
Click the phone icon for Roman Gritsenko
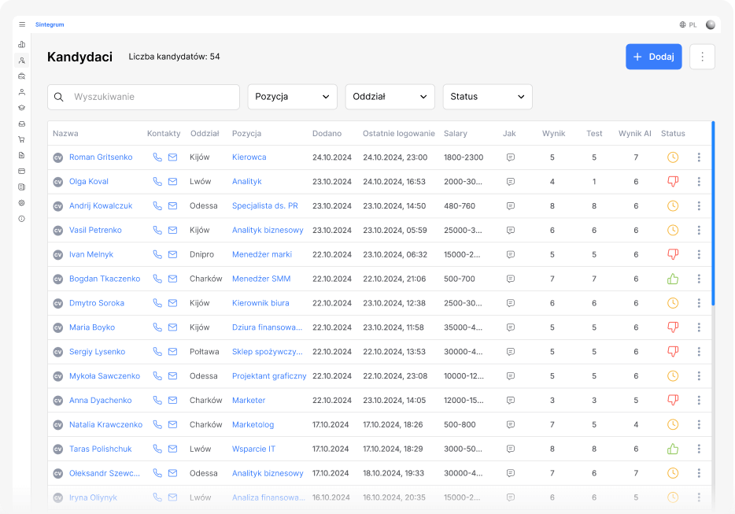(x=157, y=157)
